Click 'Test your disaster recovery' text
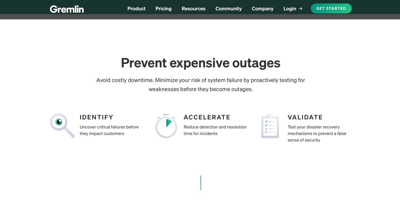This screenshot has height=208, width=400. pos(313,127)
